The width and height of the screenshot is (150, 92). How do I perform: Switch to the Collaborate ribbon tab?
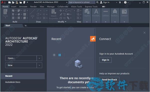pos(63,6)
